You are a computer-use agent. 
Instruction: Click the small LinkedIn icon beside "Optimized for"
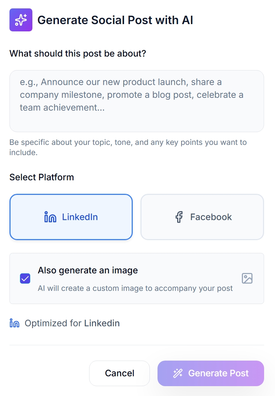point(15,323)
